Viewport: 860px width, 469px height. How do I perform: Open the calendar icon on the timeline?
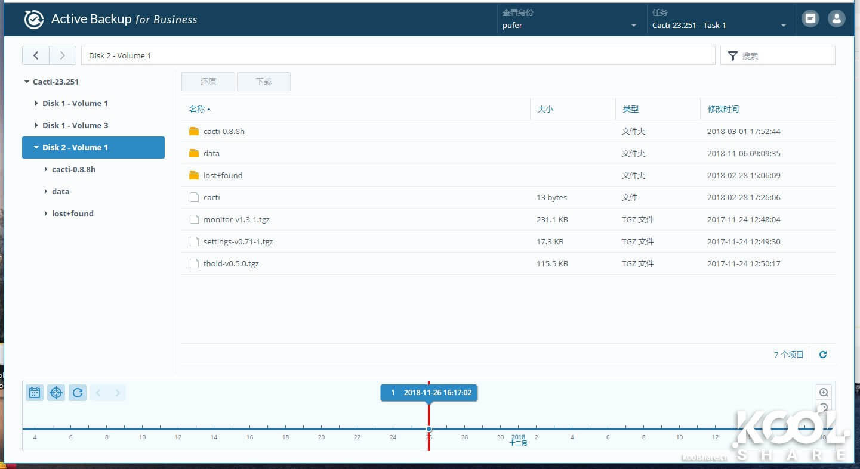(x=35, y=393)
